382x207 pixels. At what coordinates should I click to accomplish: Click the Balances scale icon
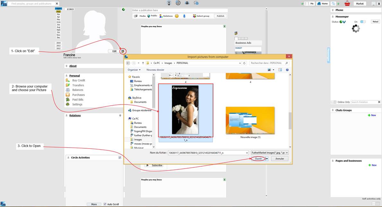pyautogui.click(x=68, y=90)
